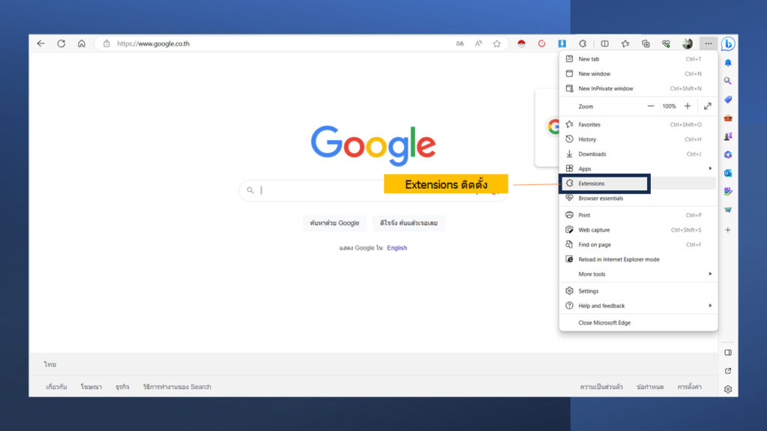Open the Bing Copilot sidebar icon
This screenshot has height=431, width=767.
(728, 43)
